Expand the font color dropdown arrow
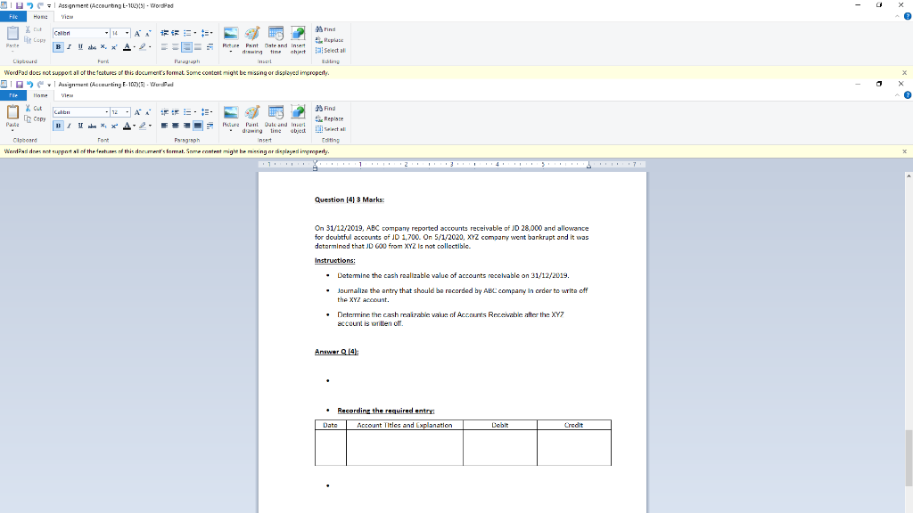 [135, 125]
